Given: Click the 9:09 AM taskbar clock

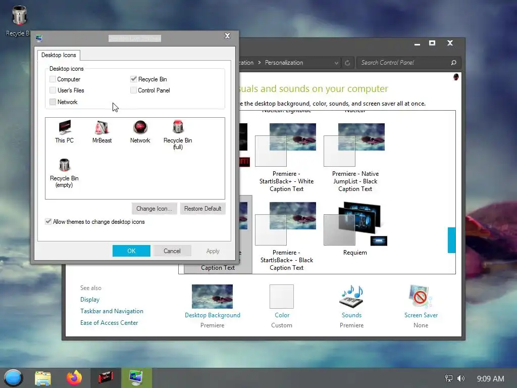Looking at the screenshot, I should coord(490,378).
